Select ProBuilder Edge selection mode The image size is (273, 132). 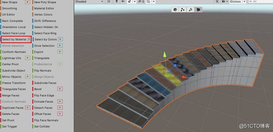pos(191,10)
